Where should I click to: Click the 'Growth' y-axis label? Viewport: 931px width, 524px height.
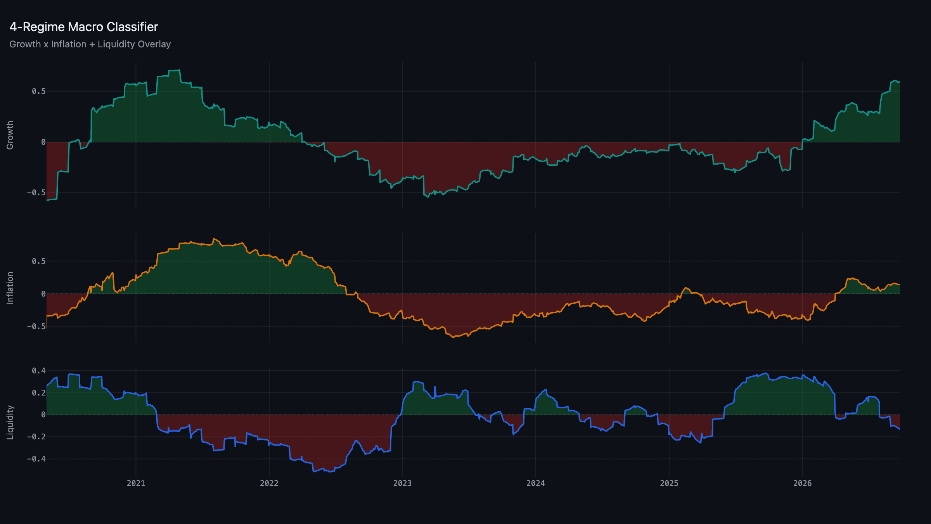[10, 135]
